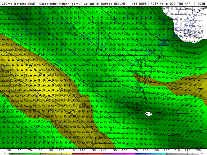Click the 10380 height contour label
The image size is (207, 155).
point(114,79)
